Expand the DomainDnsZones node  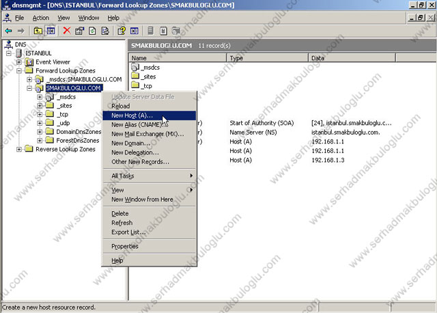pos(40,132)
